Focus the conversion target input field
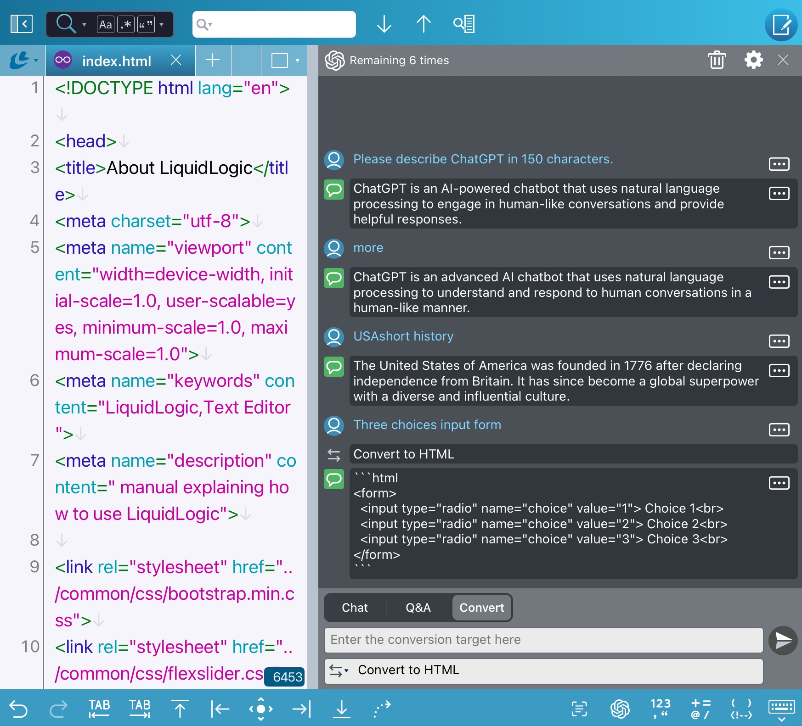The height and width of the screenshot is (726, 802). 543,640
